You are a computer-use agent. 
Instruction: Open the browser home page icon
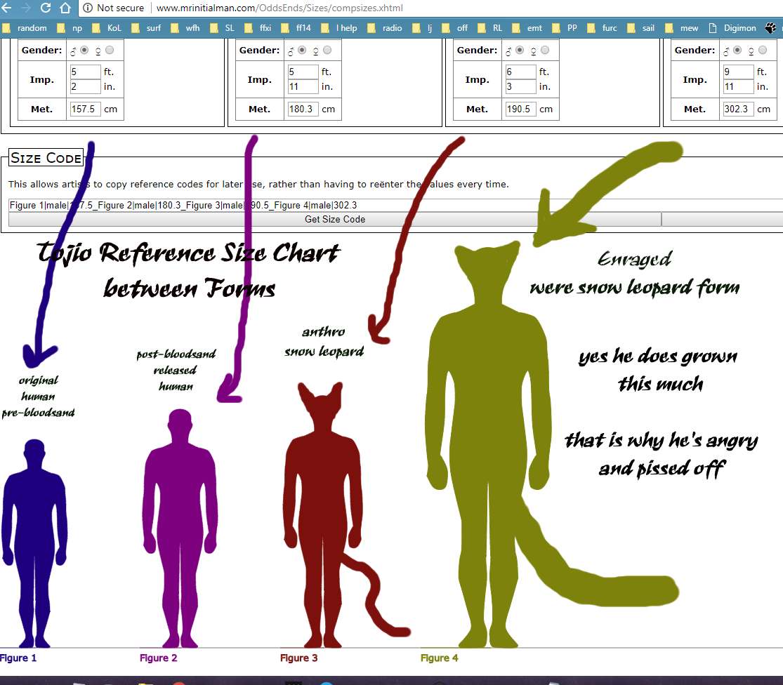[x=65, y=8]
